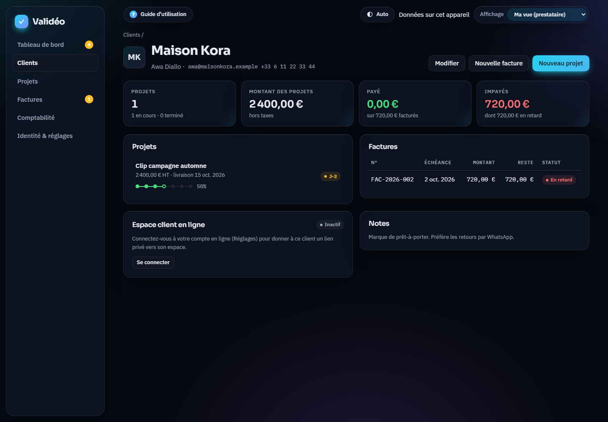Image resolution: width=608 pixels, height=422 pixels.
Task: Select Clients in the sidebar
Action: point(55,63)
